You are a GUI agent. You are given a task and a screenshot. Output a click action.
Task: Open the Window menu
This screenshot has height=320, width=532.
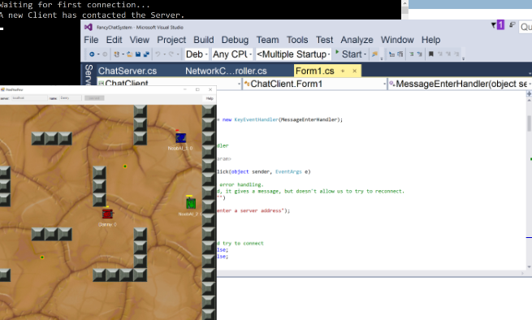pos(397,40)
